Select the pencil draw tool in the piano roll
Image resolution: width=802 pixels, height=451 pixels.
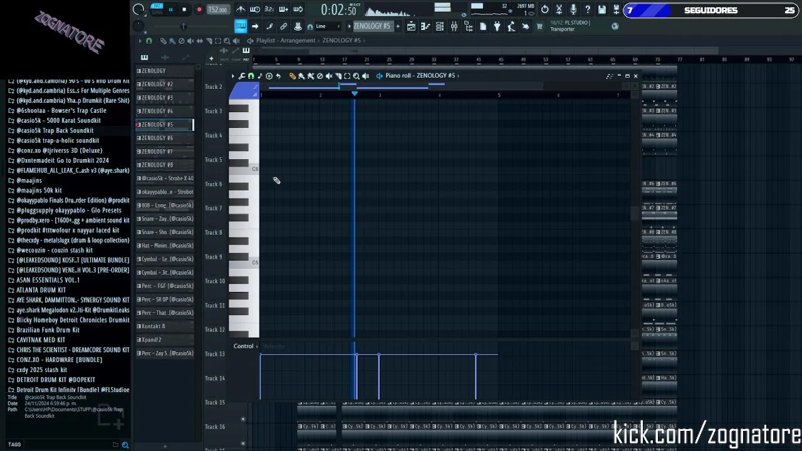point(292,76)
